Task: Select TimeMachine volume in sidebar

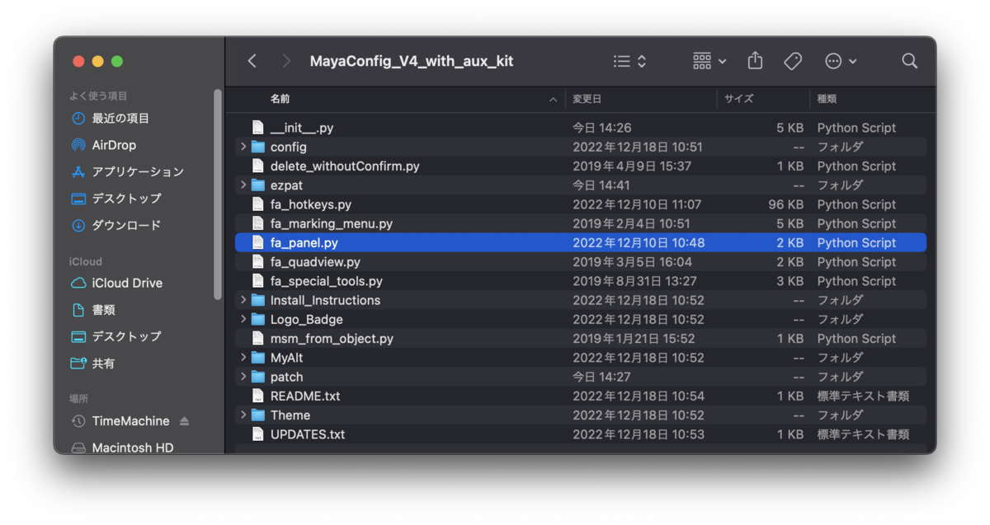Action: click(x=120, y=421)
